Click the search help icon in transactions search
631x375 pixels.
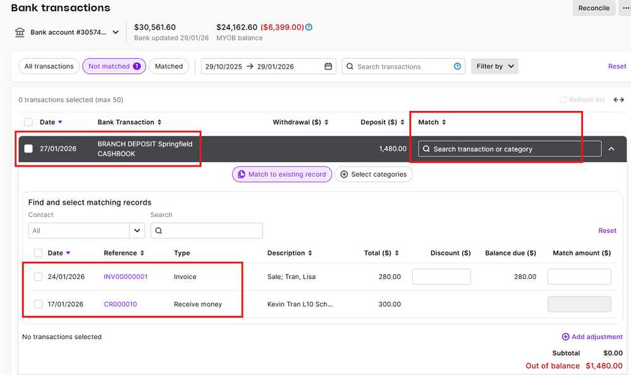click(457, 66)
